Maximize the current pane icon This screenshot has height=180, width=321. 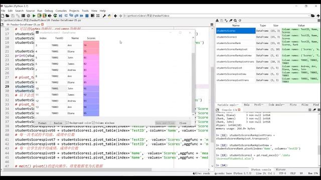(x=92, y=15)
